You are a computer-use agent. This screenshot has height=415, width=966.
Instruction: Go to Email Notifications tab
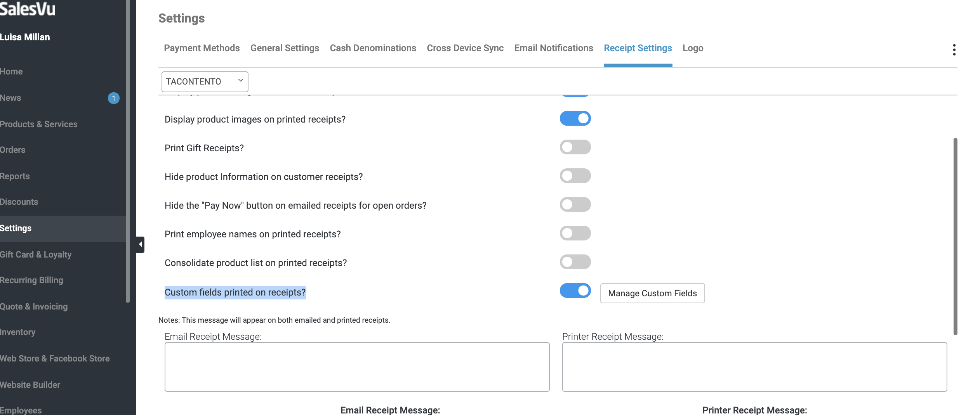[x=553, y=48]
